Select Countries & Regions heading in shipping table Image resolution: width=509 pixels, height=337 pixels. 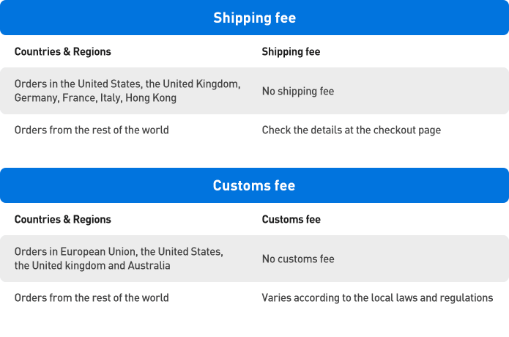point(63,51)
